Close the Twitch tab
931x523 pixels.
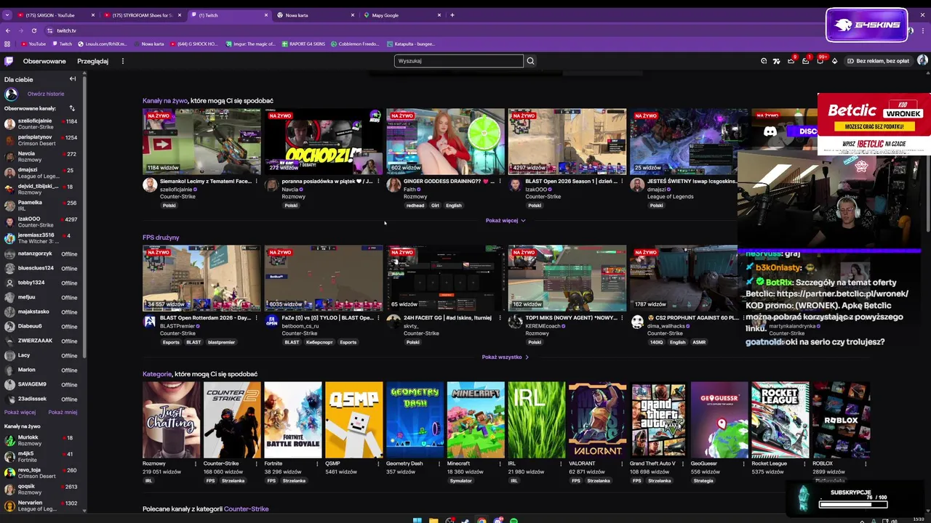266,15
